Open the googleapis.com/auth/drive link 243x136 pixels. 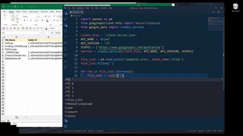click(x=129, y=47)
